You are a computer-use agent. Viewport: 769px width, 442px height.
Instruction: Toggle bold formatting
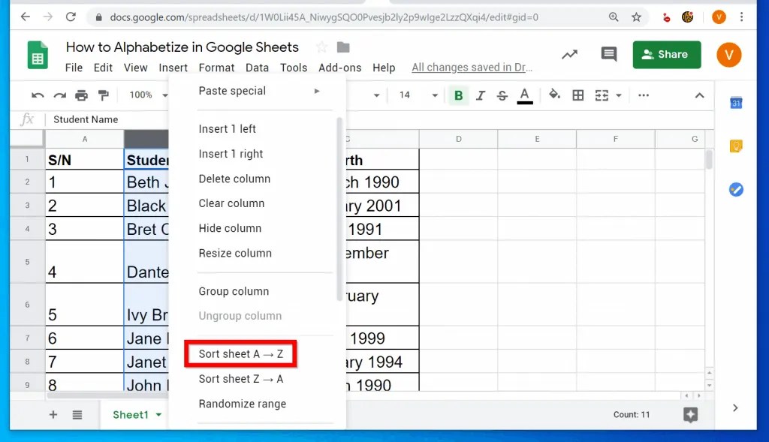(x=459, y=95)
